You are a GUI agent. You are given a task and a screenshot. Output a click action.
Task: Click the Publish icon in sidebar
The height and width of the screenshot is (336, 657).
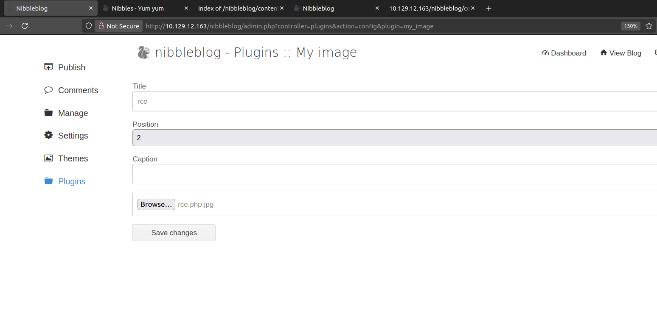pos(48,67)
